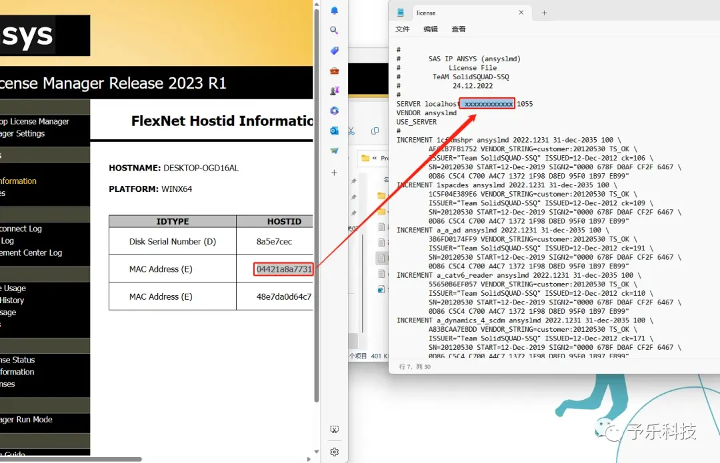This screenshot has height=463, width=720.
Task: Open the Microsoft 365 sidebar icon
Action: pyautogui.click(x=334, y=111)
